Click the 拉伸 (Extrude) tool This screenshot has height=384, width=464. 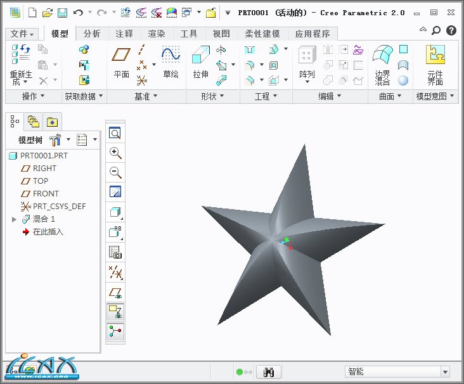(x=200, y=62)
